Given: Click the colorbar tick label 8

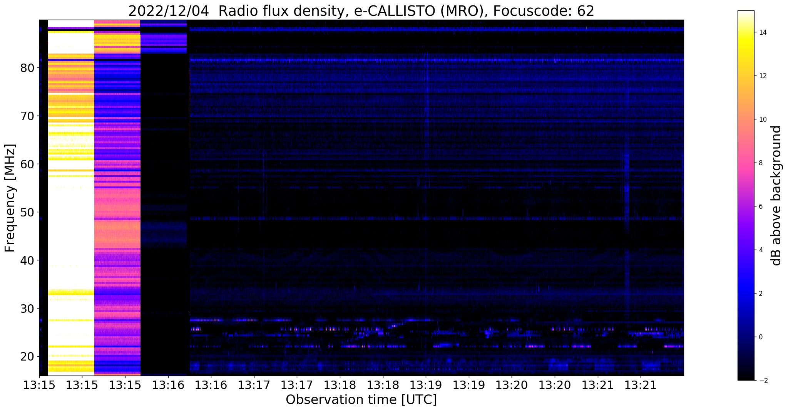Looking at the screenshot, I should click(760, 163).
